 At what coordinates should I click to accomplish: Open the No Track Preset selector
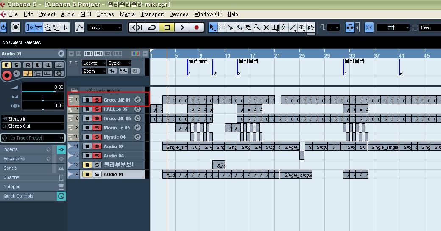(x=33, y=138)
